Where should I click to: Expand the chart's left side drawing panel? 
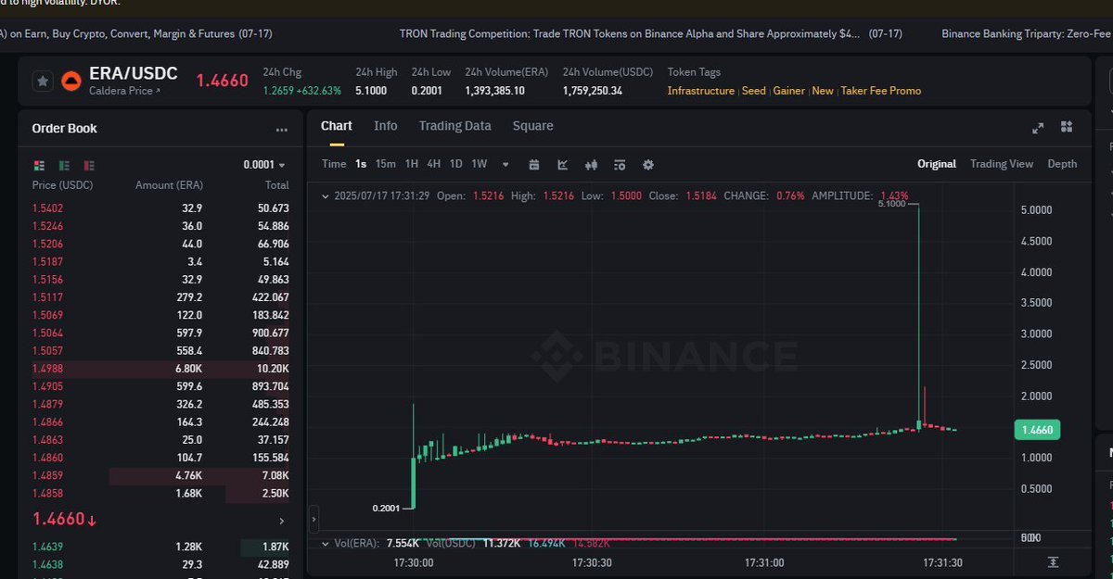click(313, 518)
